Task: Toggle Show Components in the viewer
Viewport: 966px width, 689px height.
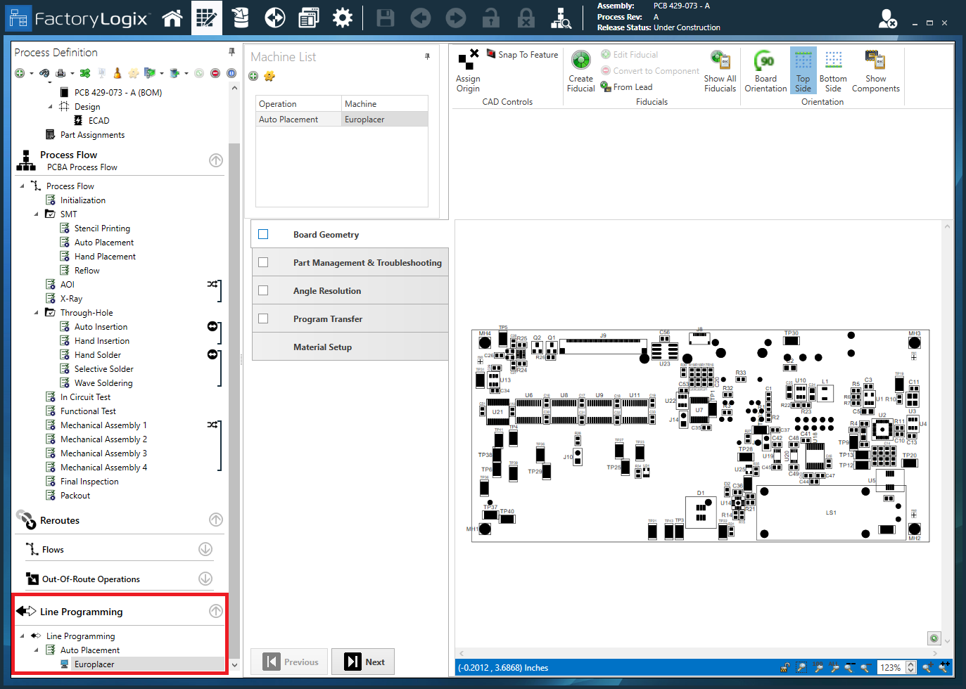Action: (875, 70)
